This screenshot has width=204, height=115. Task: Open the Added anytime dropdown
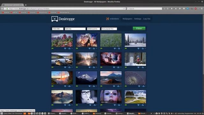(x=93, y=29)
